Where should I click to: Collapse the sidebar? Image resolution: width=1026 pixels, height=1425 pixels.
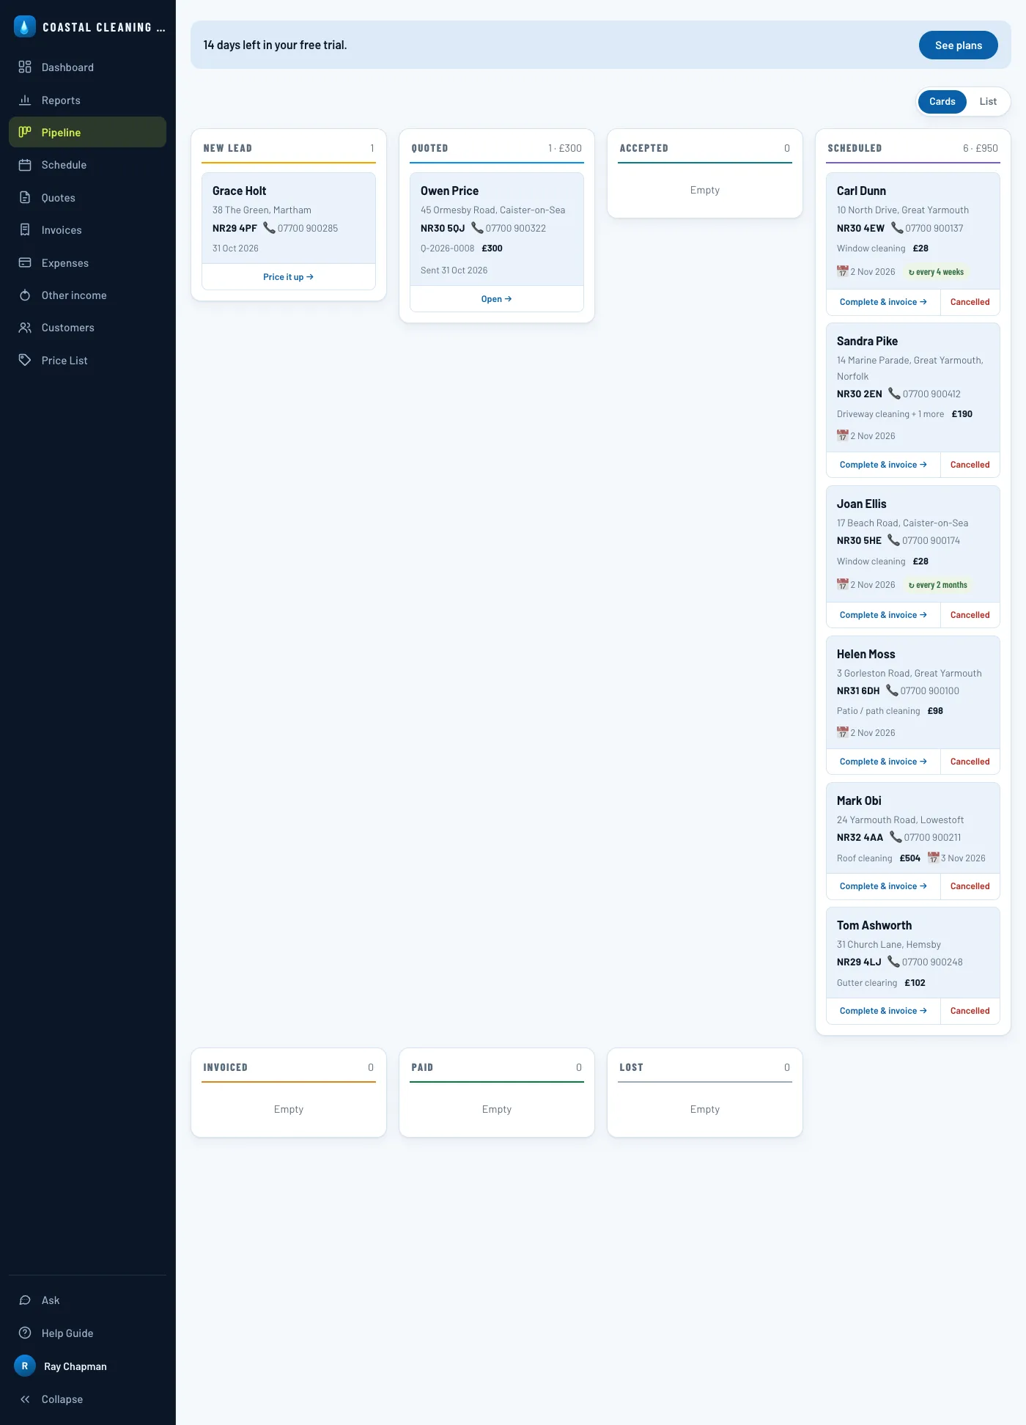pos(87,1399)
